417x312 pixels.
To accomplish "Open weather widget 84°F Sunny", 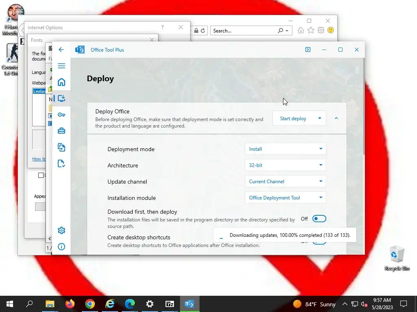I will point(314,304).
